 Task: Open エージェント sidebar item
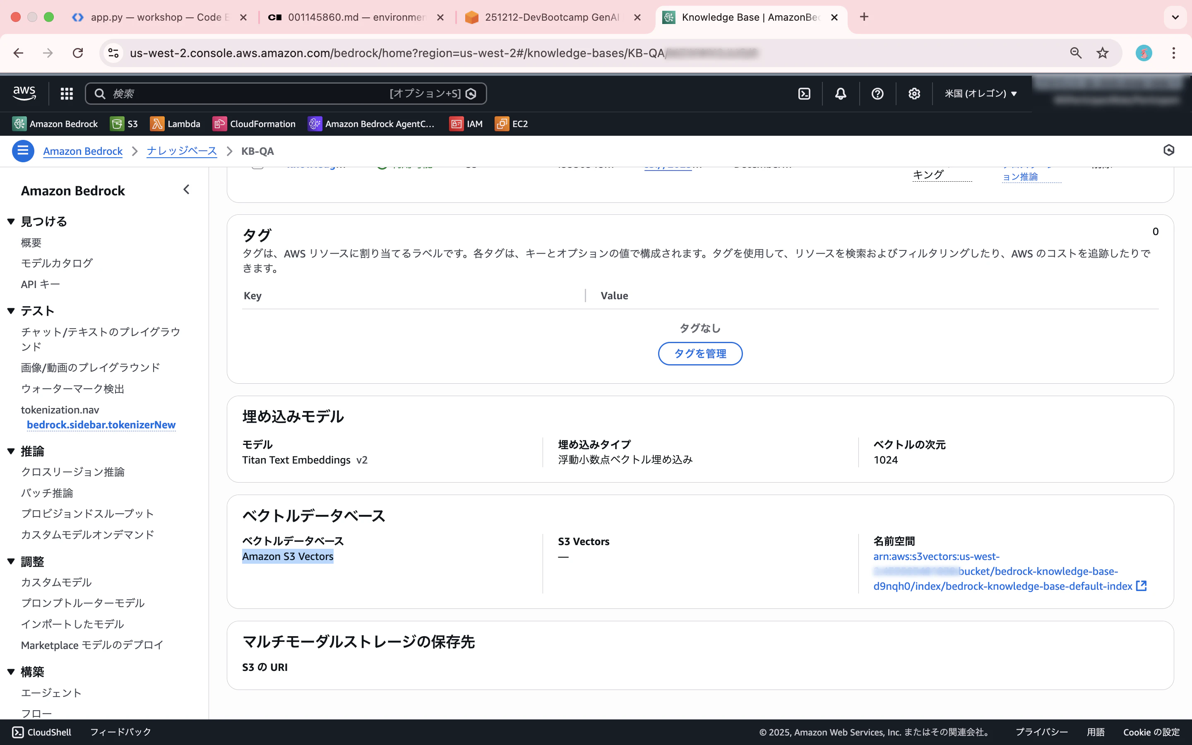(x=51, y=693)
